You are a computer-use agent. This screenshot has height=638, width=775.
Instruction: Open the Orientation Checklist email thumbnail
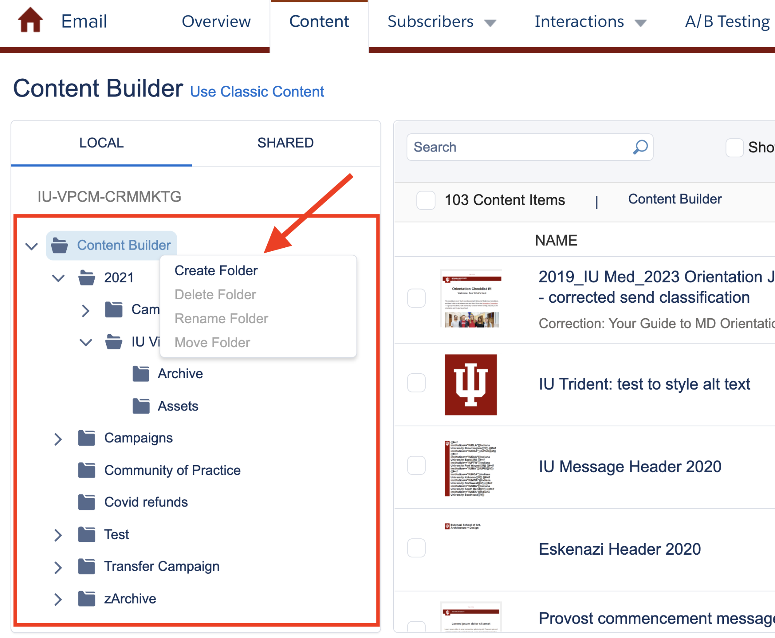click(x=471, y=298)
